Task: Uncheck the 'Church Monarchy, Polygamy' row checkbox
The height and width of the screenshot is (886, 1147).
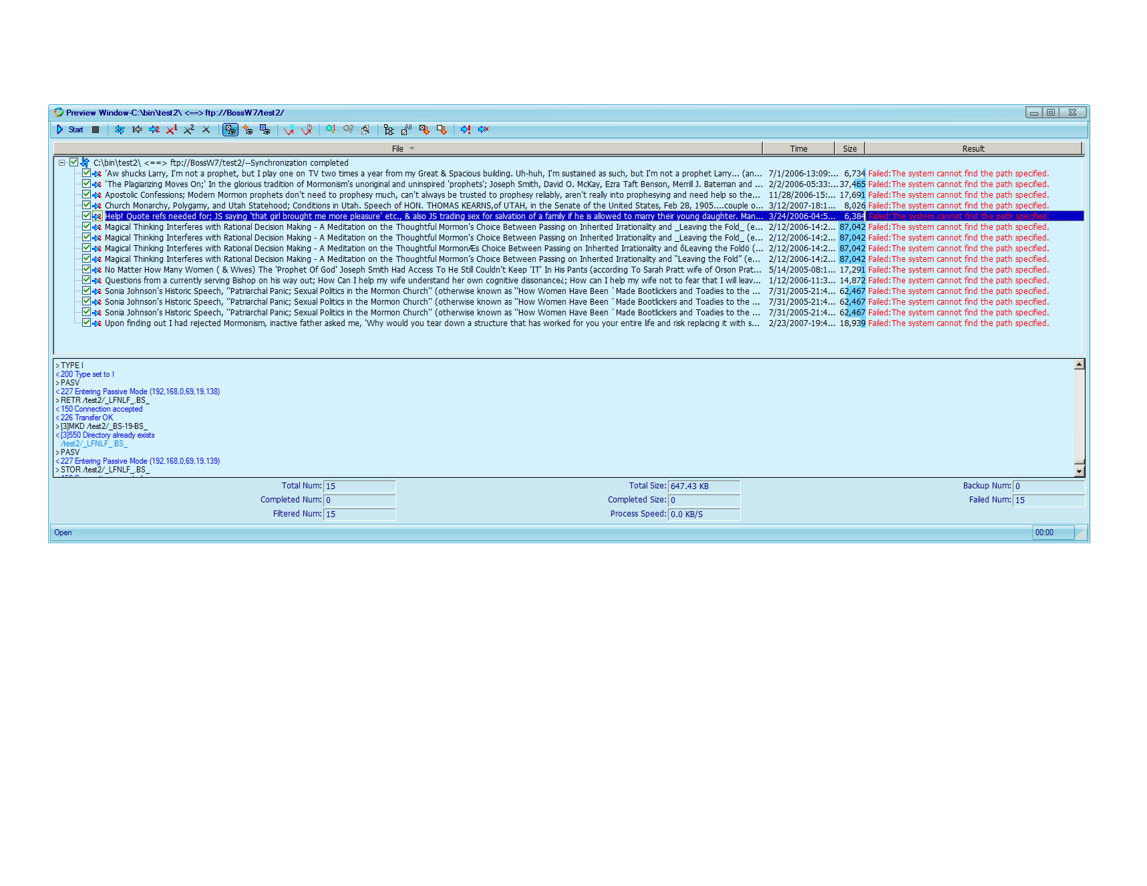Action: tap(86, 205)
